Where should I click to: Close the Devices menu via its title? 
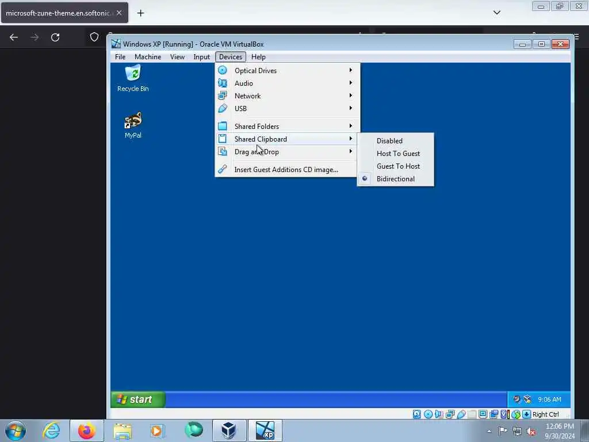point(231,57)
